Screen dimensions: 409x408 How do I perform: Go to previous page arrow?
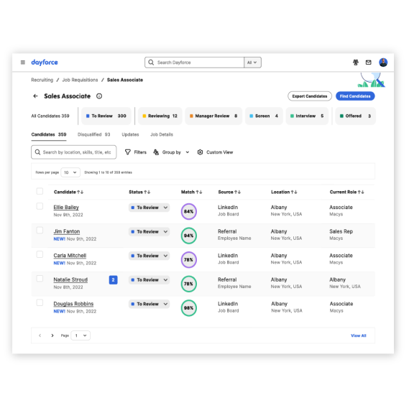coord(40,335)
